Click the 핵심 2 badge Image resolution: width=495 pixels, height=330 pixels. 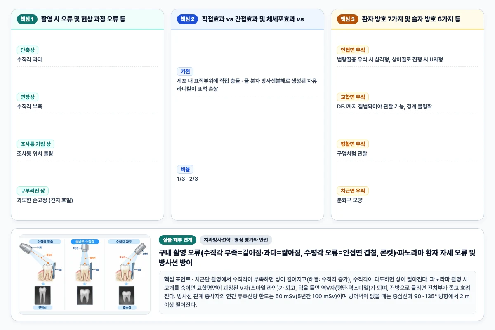point(188,19)
